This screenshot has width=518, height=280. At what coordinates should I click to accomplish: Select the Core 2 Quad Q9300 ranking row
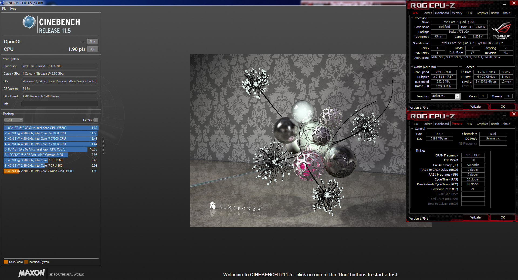[x=51, y=171]
